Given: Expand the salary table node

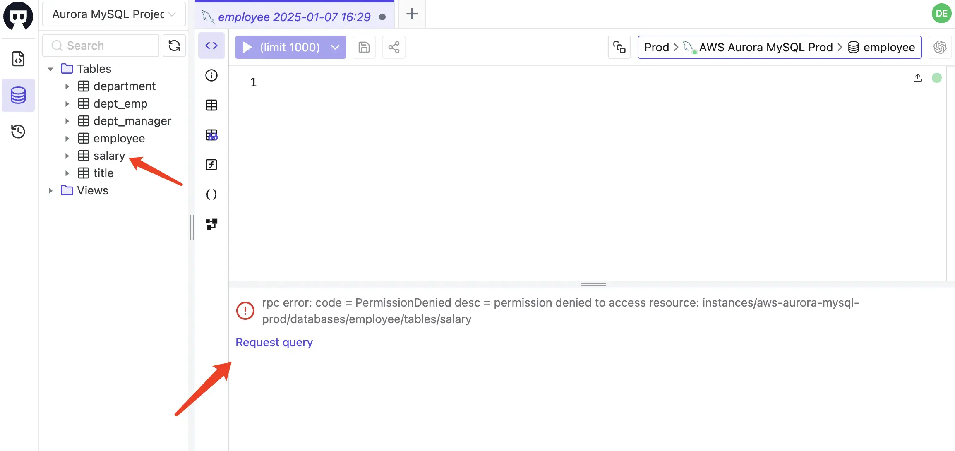Looking at the screenshot, I should [67, 156].
